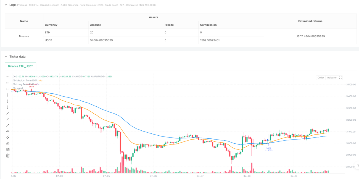Delete drawings with the trash icon
Screen dimensions: 359x179
(x=8, y=156)
